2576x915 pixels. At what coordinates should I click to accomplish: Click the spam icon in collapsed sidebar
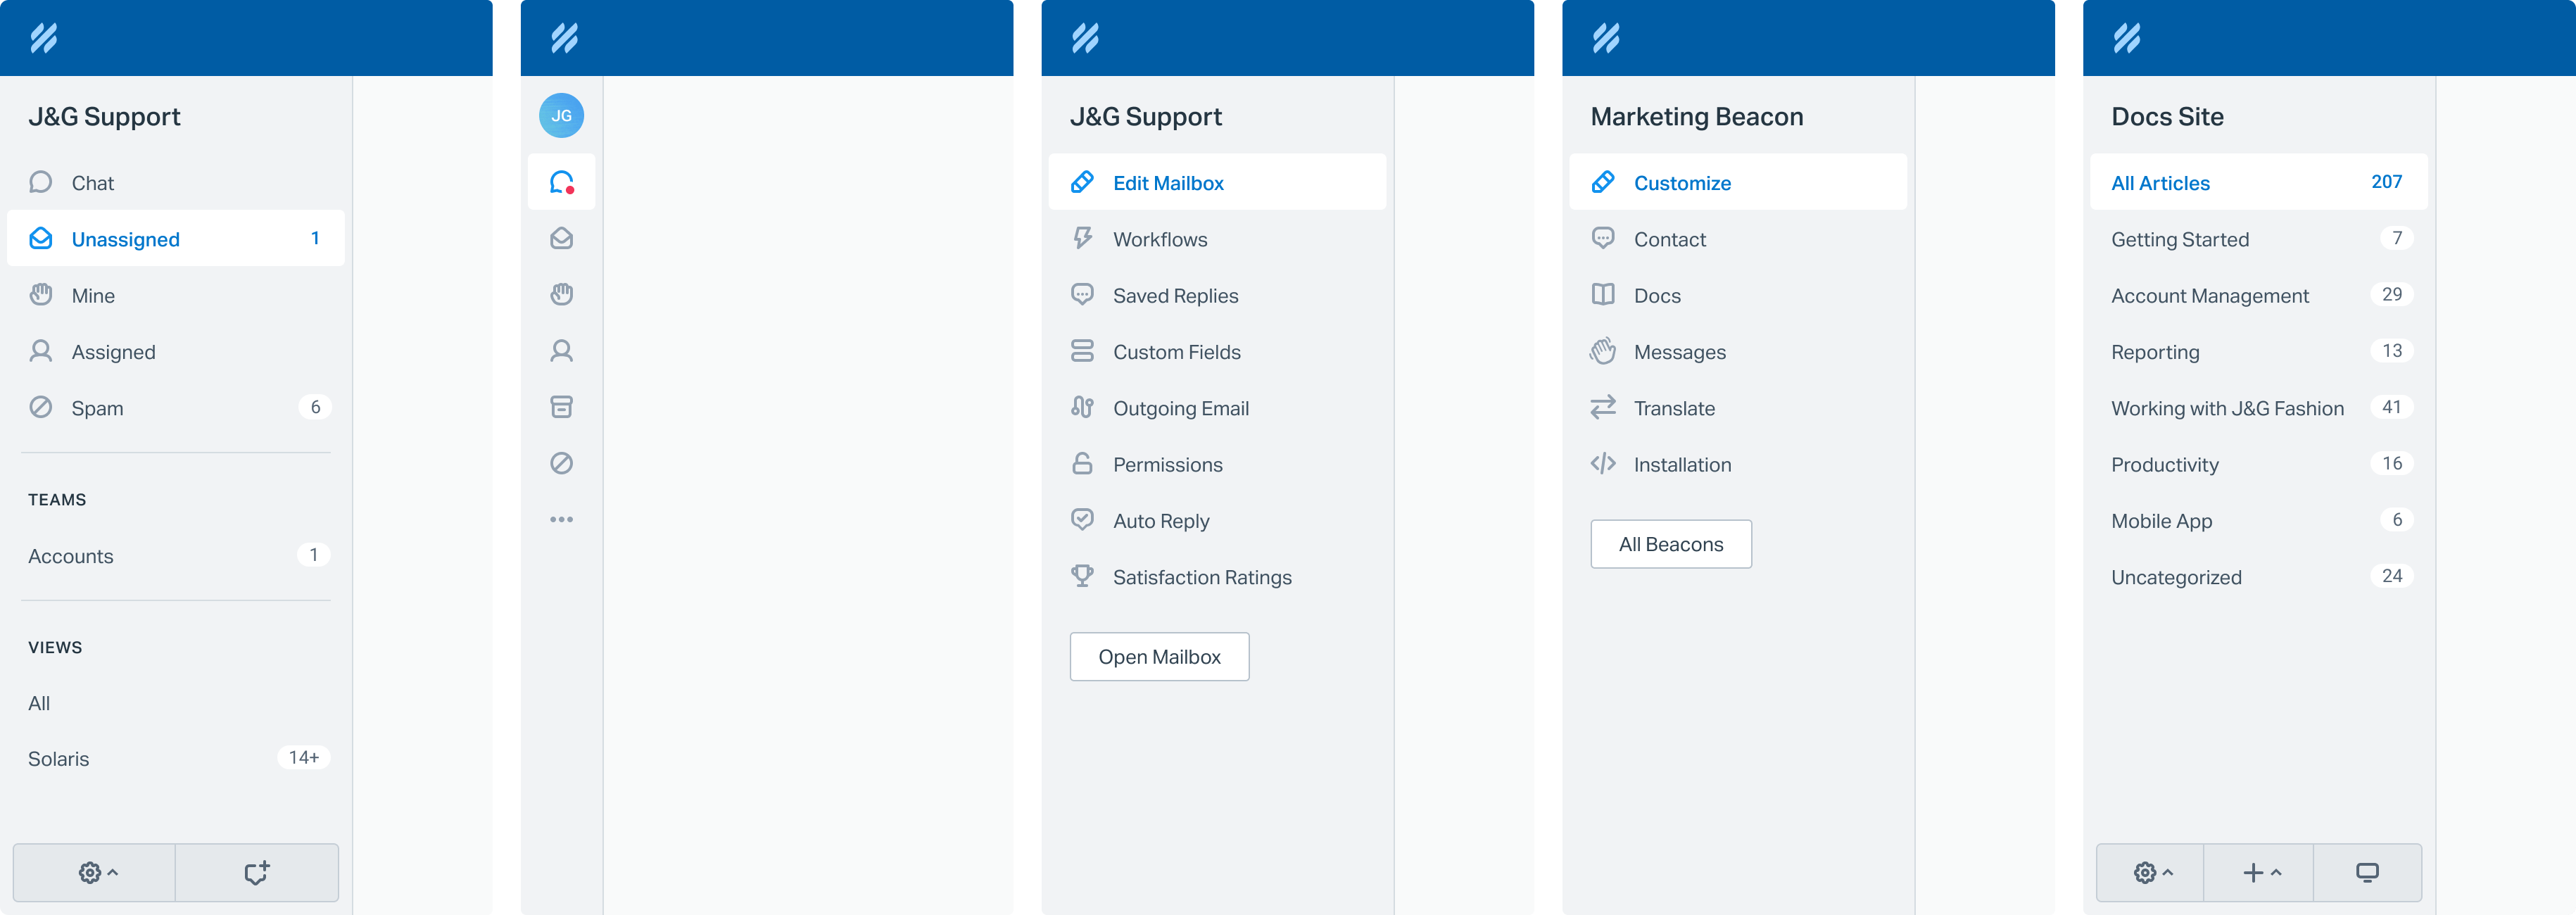[561, 463]
